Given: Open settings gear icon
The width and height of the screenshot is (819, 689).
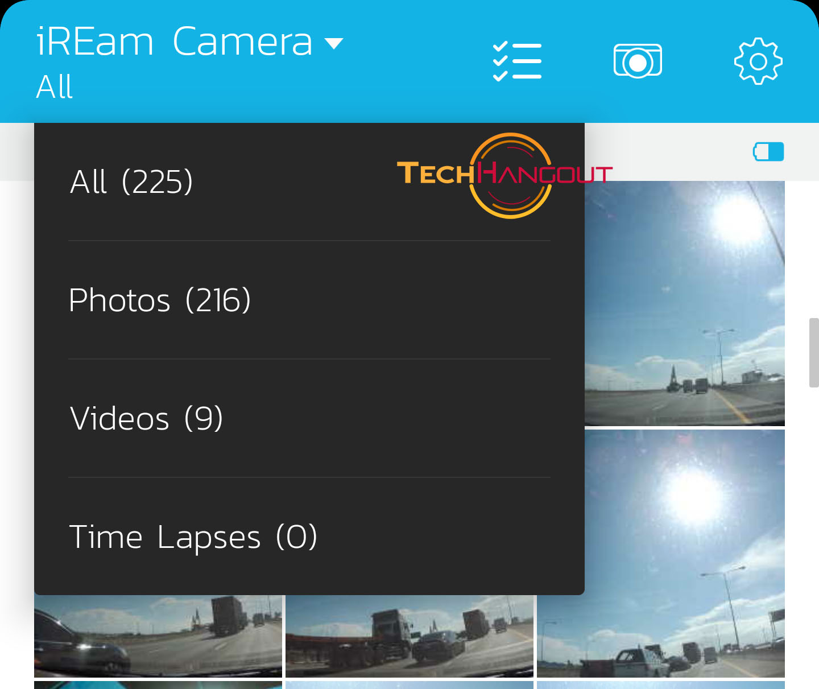Looking at the screenshot, I should 758,61.
